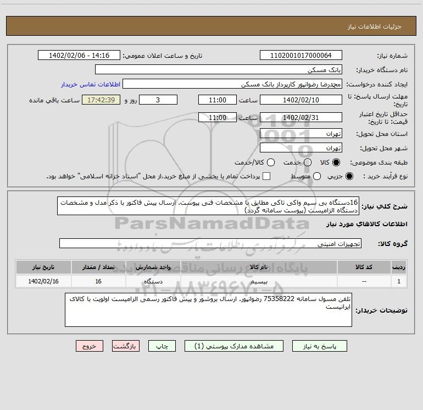The image size is (423, 410).
Task: Click the تجهیزات امنیتی product group field
Action: (x=210, y=243)
